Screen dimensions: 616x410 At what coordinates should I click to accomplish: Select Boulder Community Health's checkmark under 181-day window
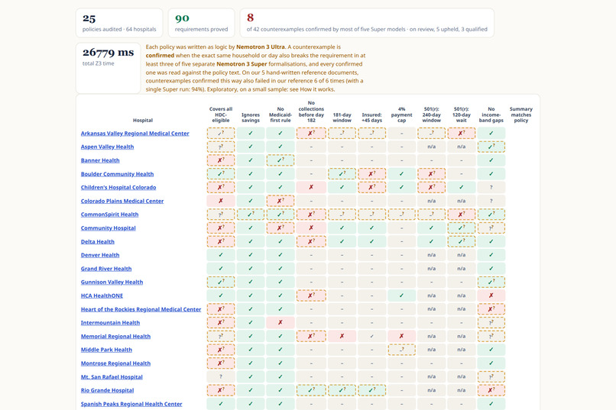pos(342,174)
